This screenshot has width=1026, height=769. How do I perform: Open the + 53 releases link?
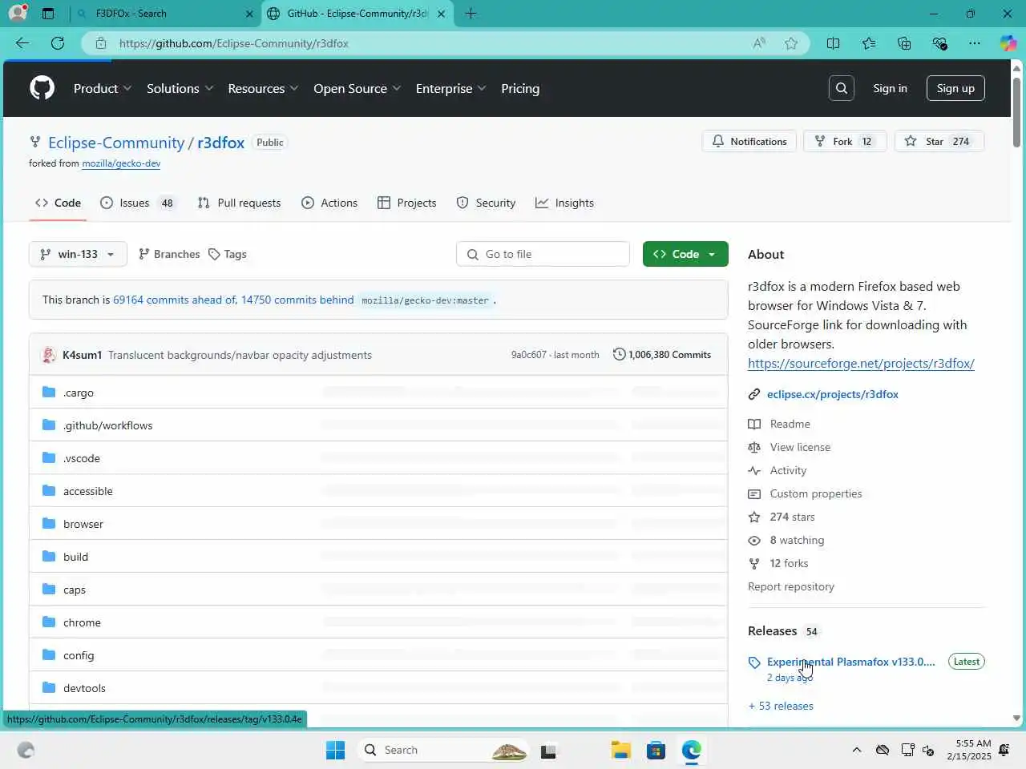(781, 706)
